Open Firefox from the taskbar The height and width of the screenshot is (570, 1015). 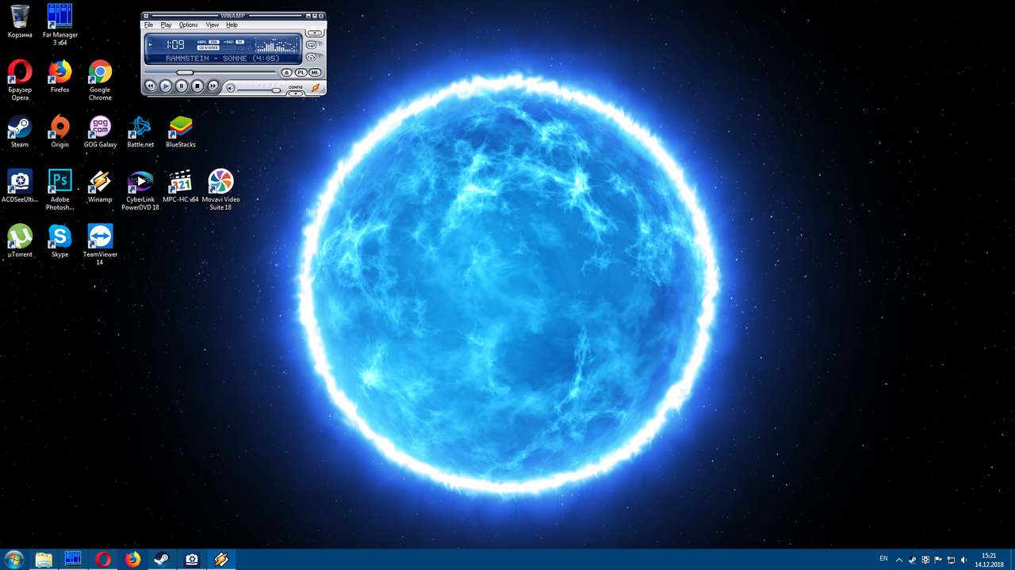tap(132, 560)
